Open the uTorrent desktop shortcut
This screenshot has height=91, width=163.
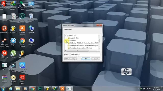point(13,54)
